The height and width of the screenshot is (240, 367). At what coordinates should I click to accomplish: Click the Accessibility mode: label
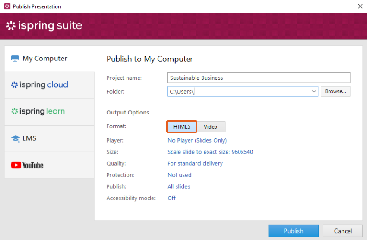[131, 198]
